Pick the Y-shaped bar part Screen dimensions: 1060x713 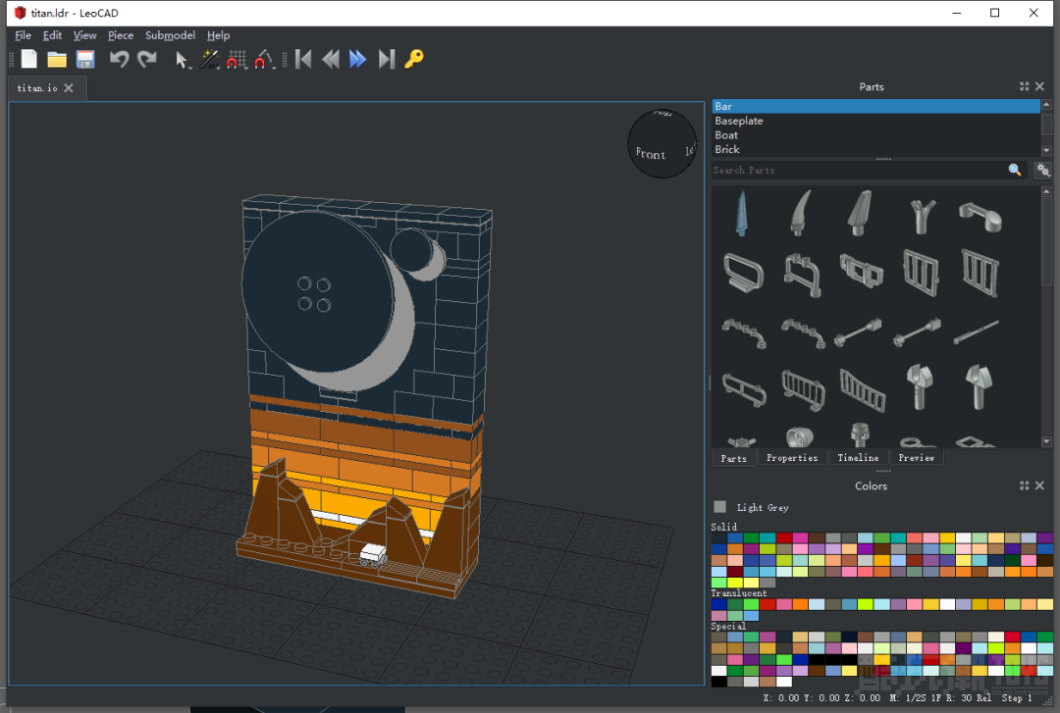(922, 217)
